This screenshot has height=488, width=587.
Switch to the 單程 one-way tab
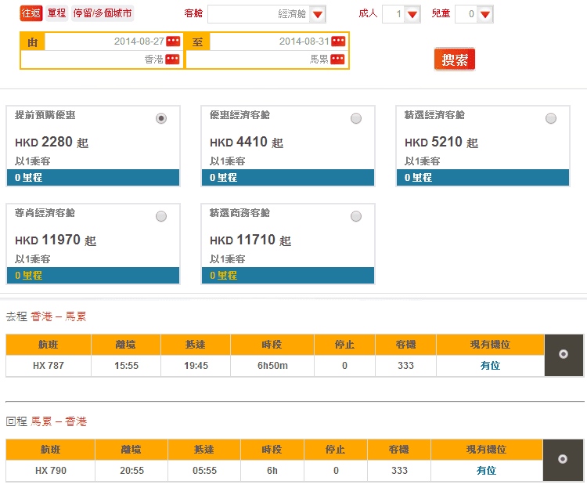coord(56,13)
